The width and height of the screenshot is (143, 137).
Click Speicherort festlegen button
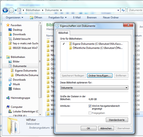point(73,76)
